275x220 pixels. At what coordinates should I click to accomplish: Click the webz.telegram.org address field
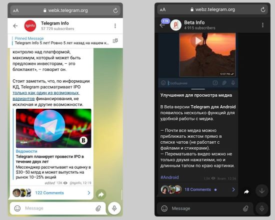(212, 9)
